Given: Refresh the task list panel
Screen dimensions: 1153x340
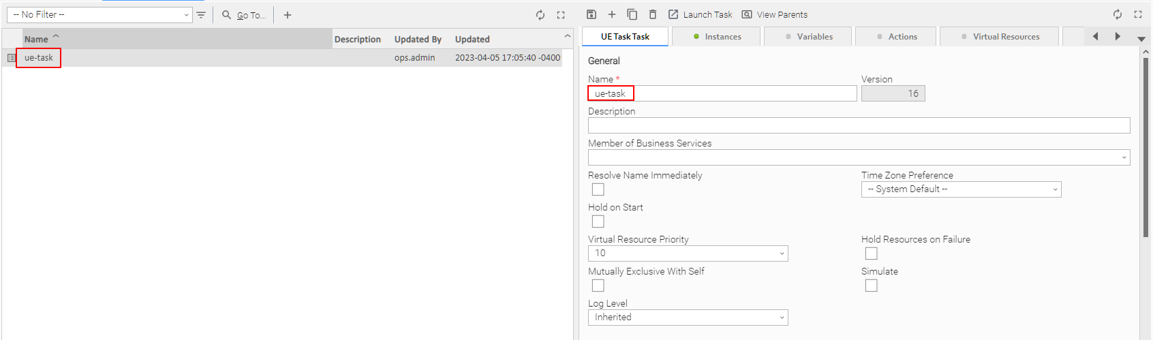Looking at the screenshot, I should click(x=540, y=15).
